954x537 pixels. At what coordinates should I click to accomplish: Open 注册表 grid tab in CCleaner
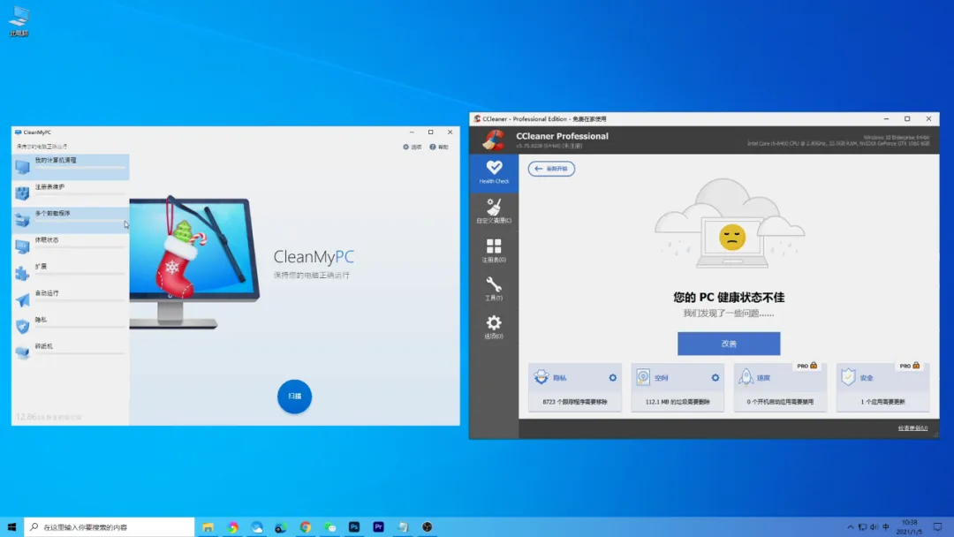[x=494, y=250]
